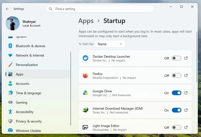
Task: Click the Startup page heading
Action: tap(114, 21)
